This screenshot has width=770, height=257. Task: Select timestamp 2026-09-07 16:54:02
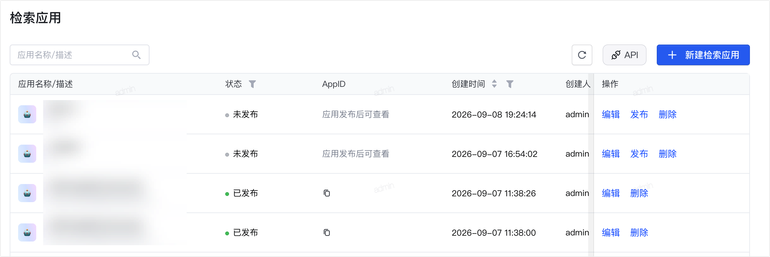tap(495, 154)
